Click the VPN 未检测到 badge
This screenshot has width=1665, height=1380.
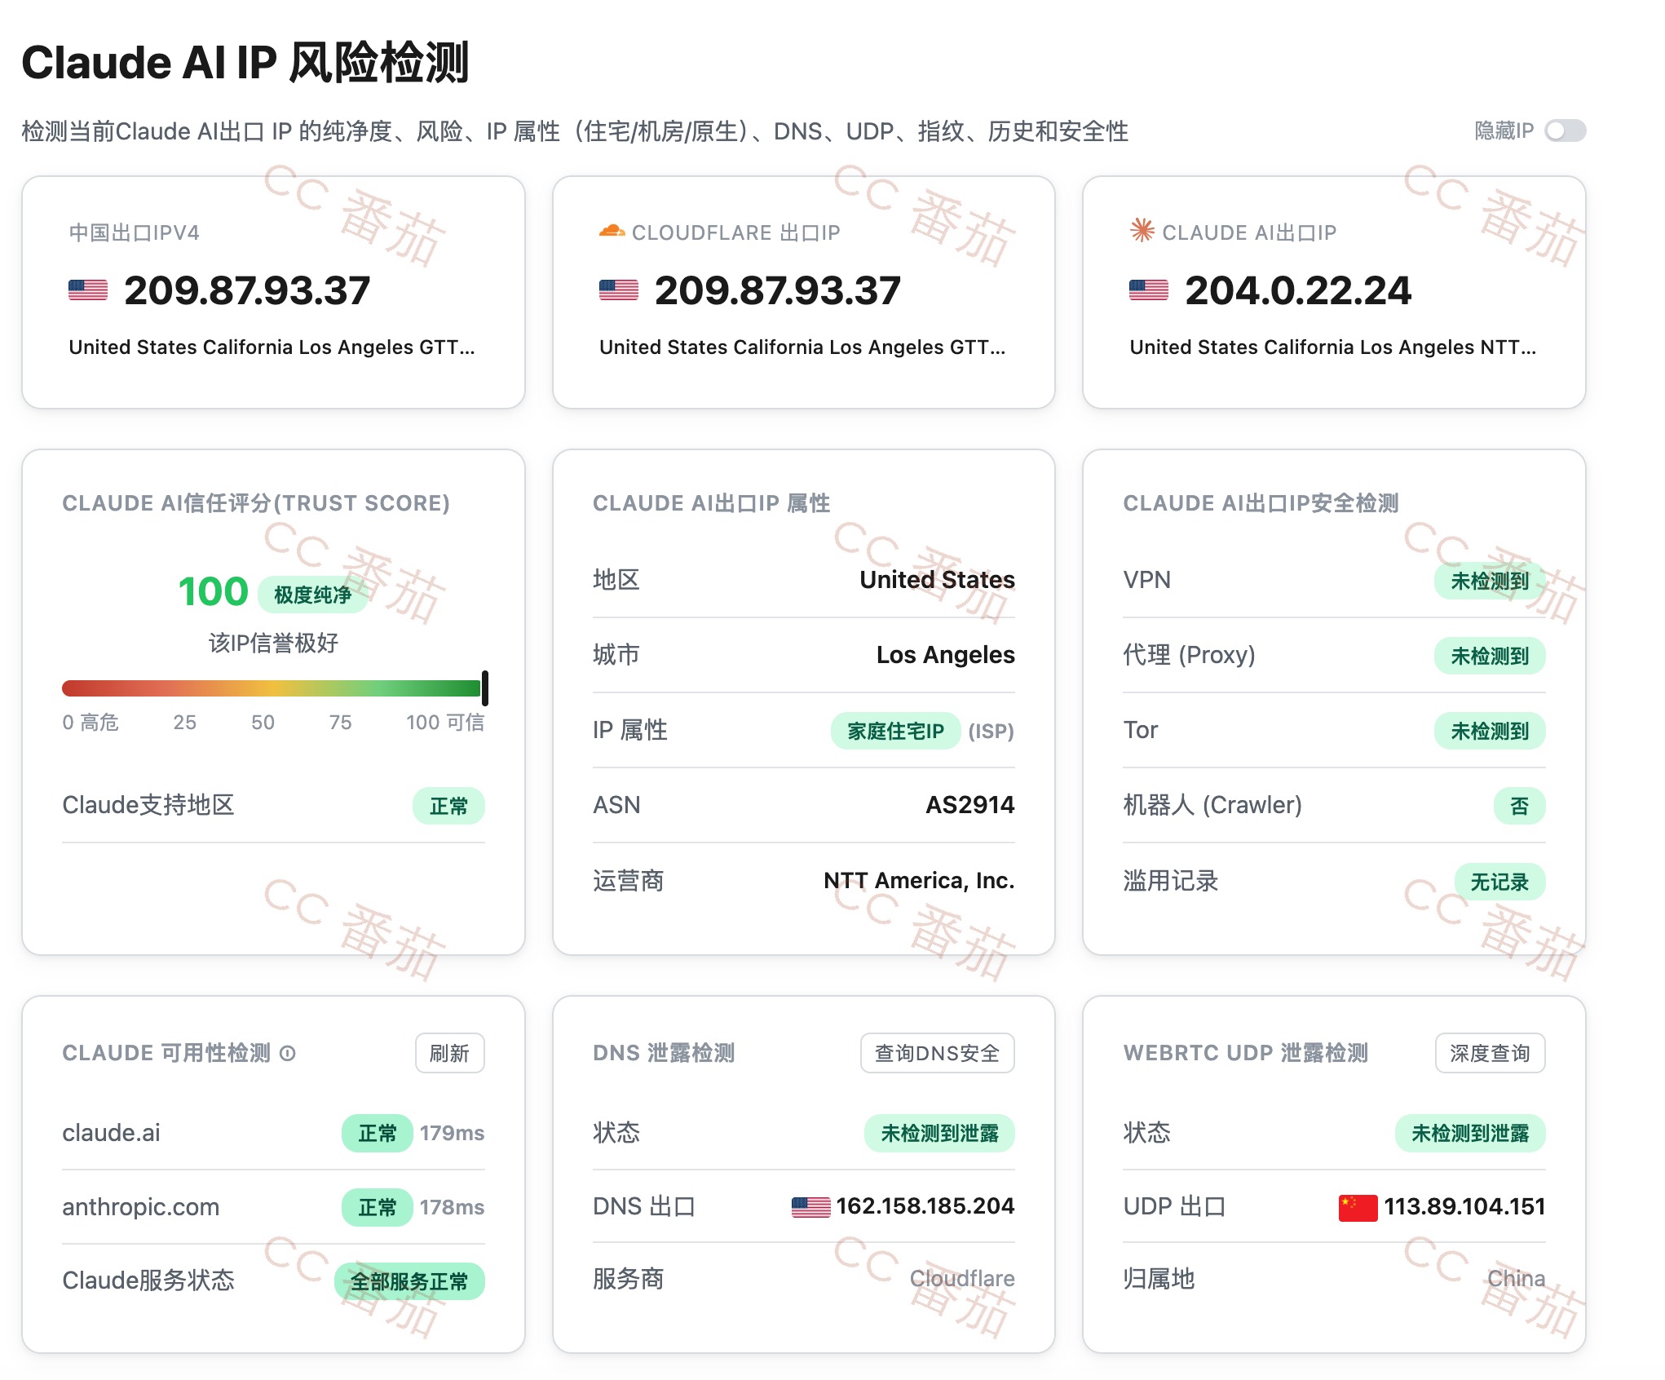coord(1489,581)
